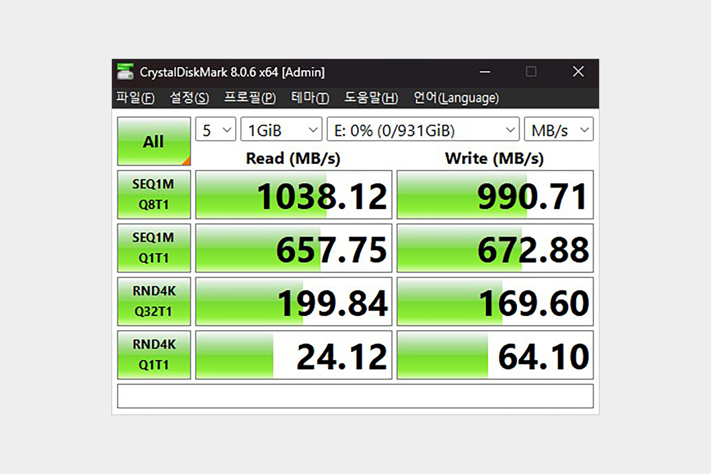Click the empty comment field at bottom
The width and height of the screenshot is (711, 474).
(x=355, y=396)
